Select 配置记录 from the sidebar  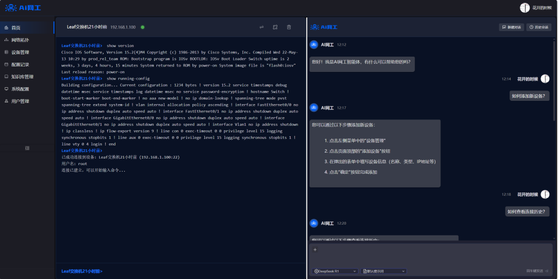click(x=20, y=64)
